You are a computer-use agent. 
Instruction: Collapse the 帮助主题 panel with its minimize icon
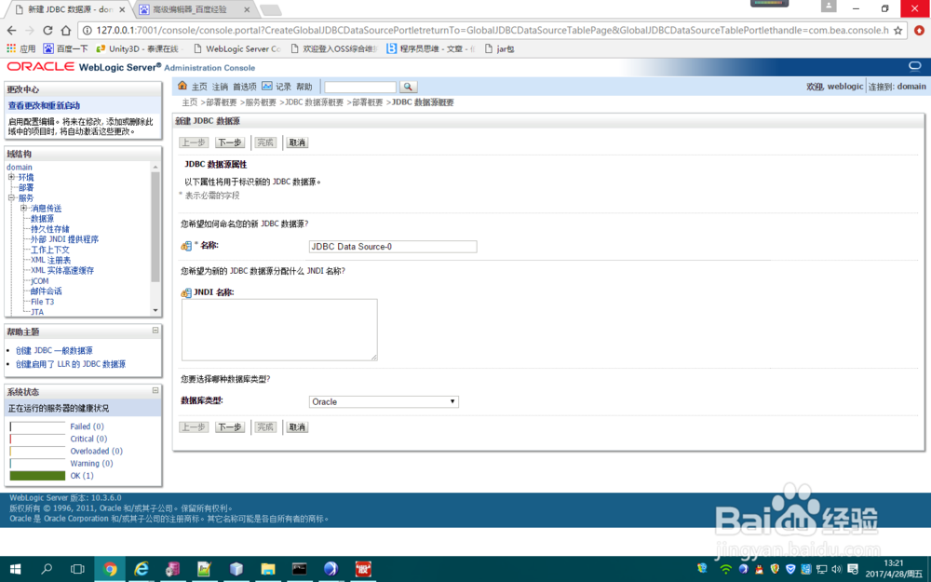coord(155,331)
